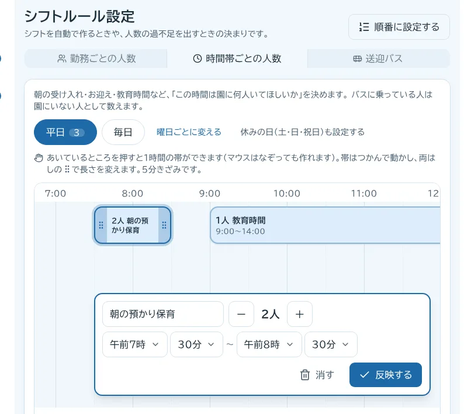Select the 平日 pill
This screenshot has height=414, width=464.
click(65, 132)
